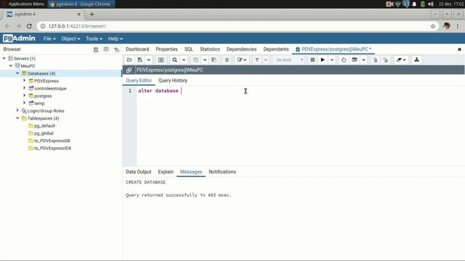Open the Notifications tab
The height and width of the screenshot is (261, 465).
coord(222,172)
